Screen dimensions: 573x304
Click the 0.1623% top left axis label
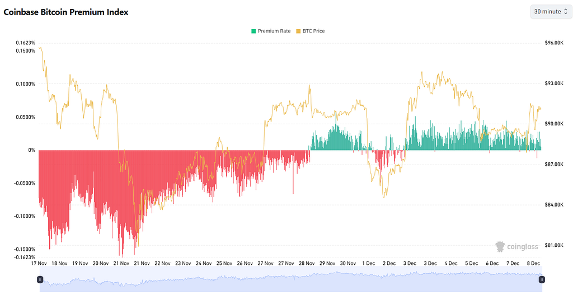[x=26, y=43]
